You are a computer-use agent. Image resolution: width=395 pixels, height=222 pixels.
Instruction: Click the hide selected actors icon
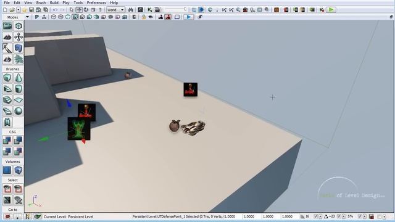click(19, 189)
